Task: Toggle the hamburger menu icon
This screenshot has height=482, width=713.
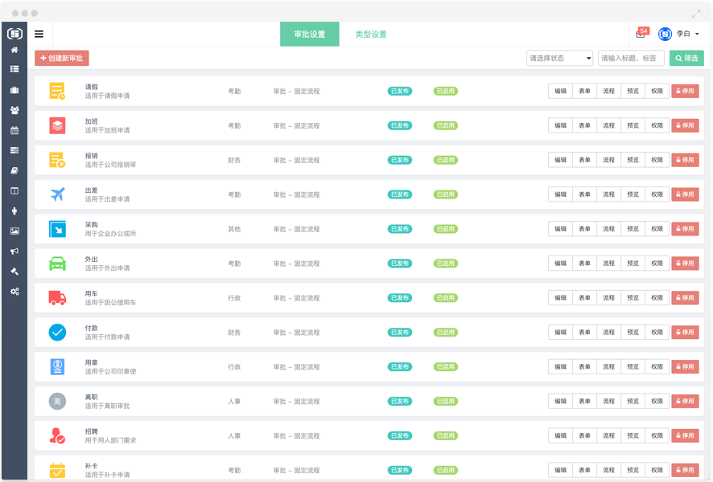Action: (39, 34)
